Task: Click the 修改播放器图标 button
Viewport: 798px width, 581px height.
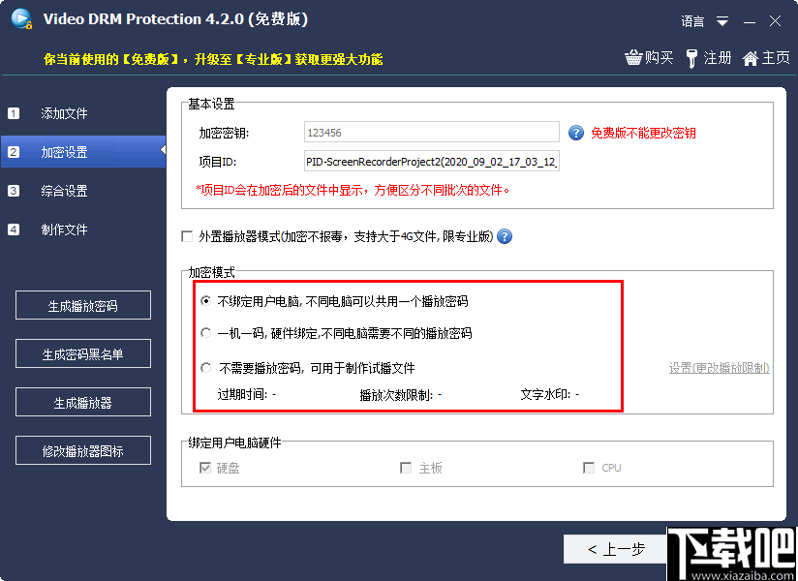Action: 83,450
